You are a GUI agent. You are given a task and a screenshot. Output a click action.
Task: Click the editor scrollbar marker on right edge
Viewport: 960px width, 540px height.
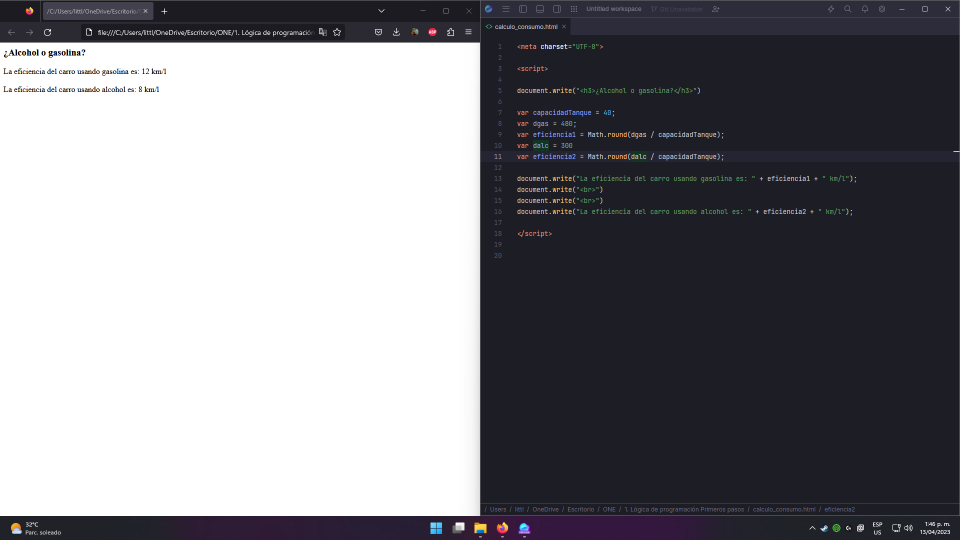tap(956, 151)
